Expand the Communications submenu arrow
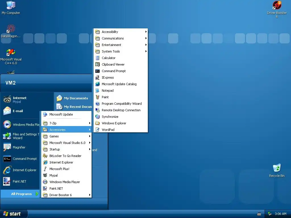Image resolution: width=291 pixels, height=218 pixels. pos(146,38)
